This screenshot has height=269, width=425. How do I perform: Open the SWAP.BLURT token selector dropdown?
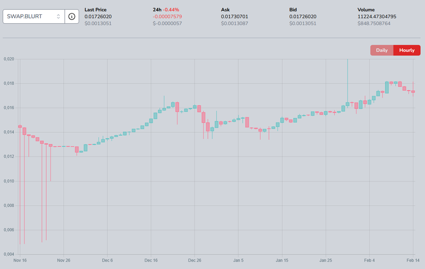click(x=29, y=16)
